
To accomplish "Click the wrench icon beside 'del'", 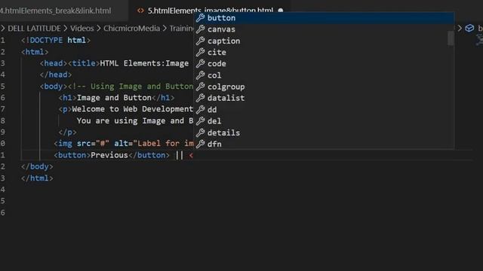I will pyautogui.click(x=201, y=121).
